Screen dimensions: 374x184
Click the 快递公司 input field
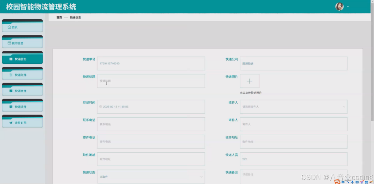[294, 63]
